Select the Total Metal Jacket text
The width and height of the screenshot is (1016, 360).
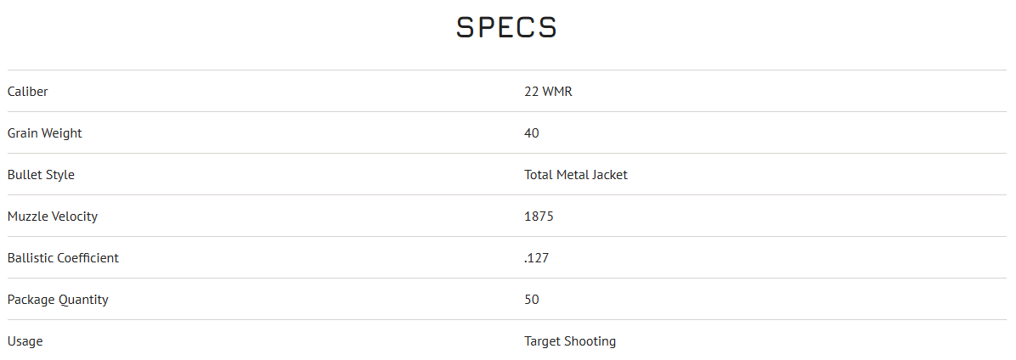(575, 175)
